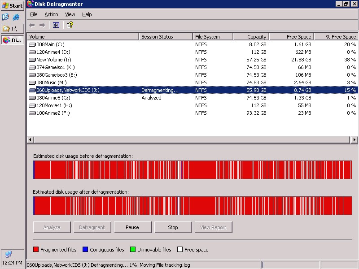The image size is (359, 269).
Task: Click the Pause button
Action: click(x=132, y=227)
